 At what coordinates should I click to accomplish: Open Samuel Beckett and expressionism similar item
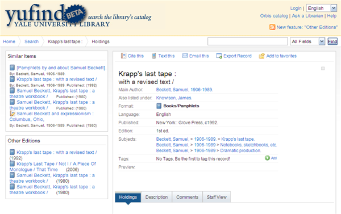point(52,116)
